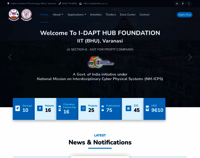Click the STC count 45
This screenshot has width=200, height=158.
tap(137, 110)
